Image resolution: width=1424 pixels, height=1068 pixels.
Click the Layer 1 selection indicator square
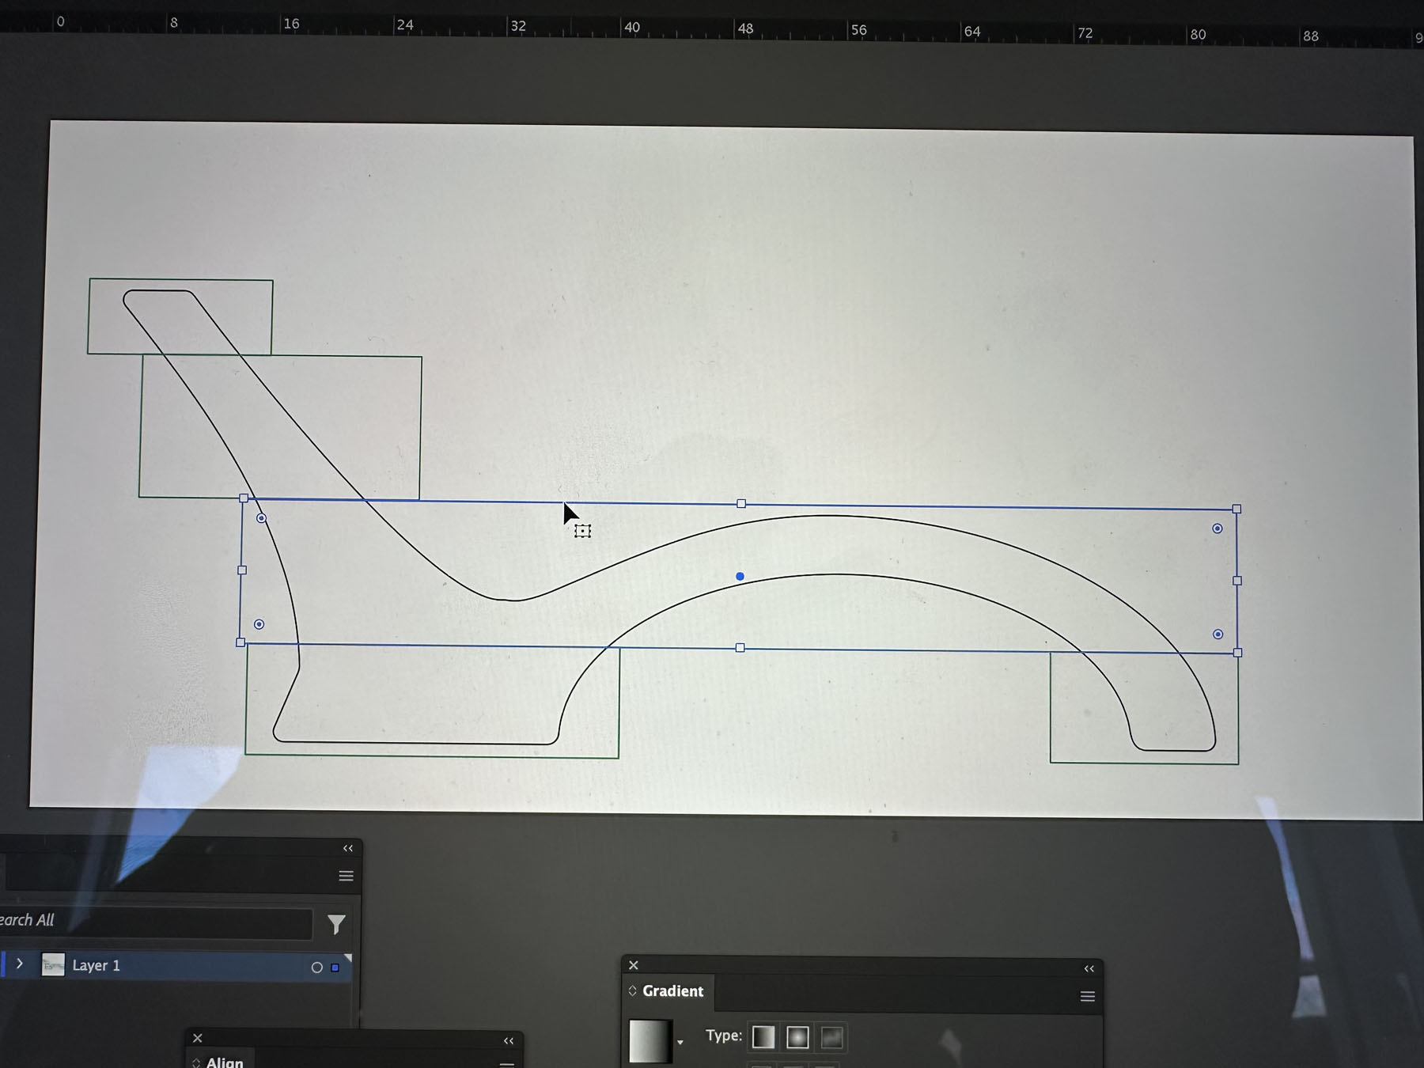(335, 968)
